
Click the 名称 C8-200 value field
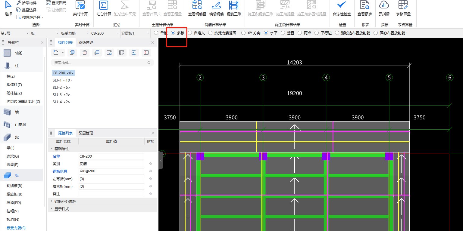pos(111,156)
